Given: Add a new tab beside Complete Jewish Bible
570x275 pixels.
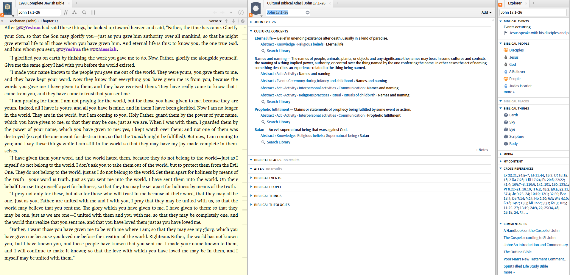Looking at the screenshot, I should 76,3.
